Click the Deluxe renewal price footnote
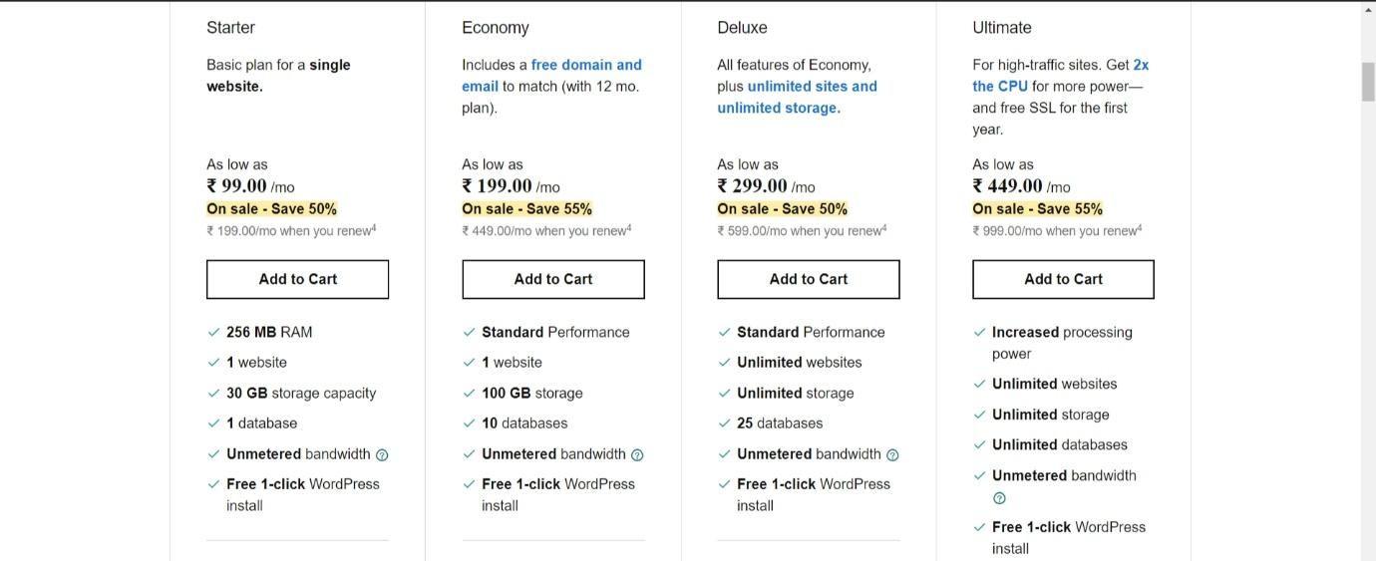 pyautogui.click(x=884, y=227)
